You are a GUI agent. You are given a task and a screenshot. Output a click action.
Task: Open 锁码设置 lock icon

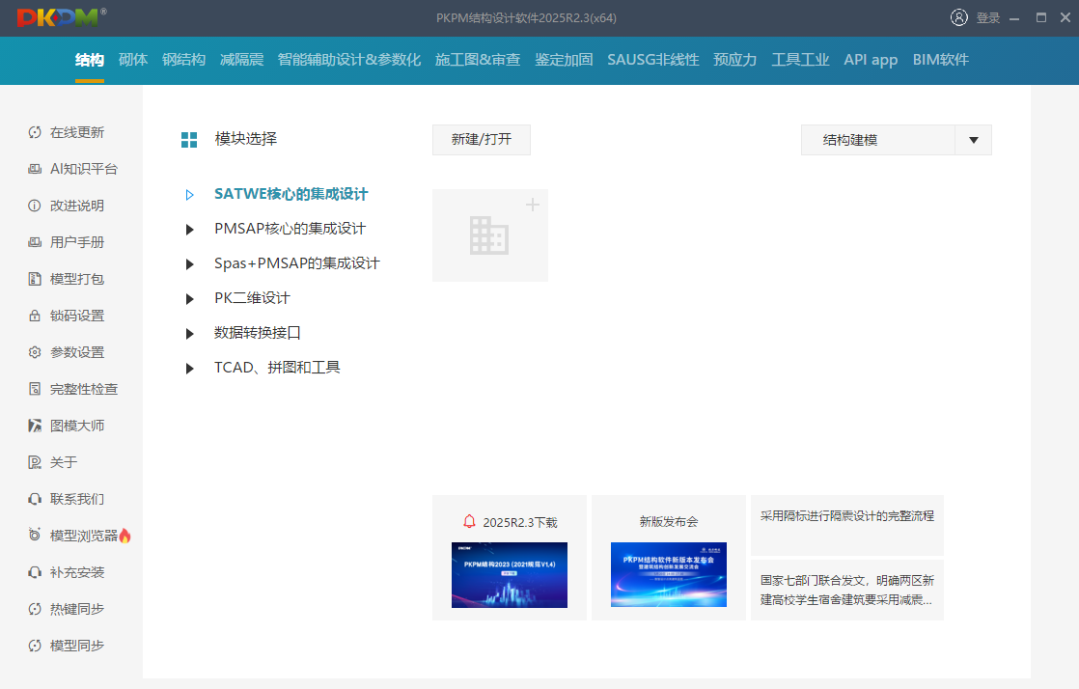pos(35,316)
